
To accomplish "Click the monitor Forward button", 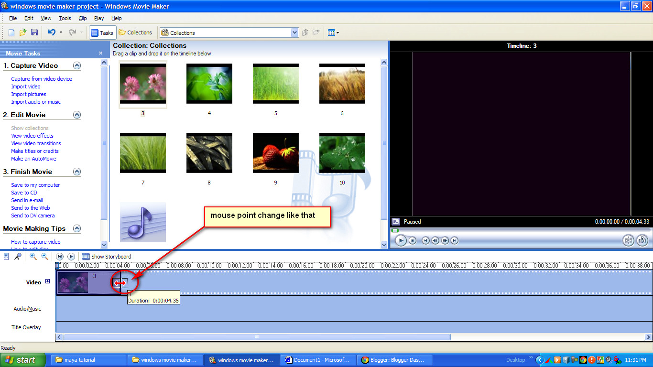I will pyautogui.click(x=455, y=240).
